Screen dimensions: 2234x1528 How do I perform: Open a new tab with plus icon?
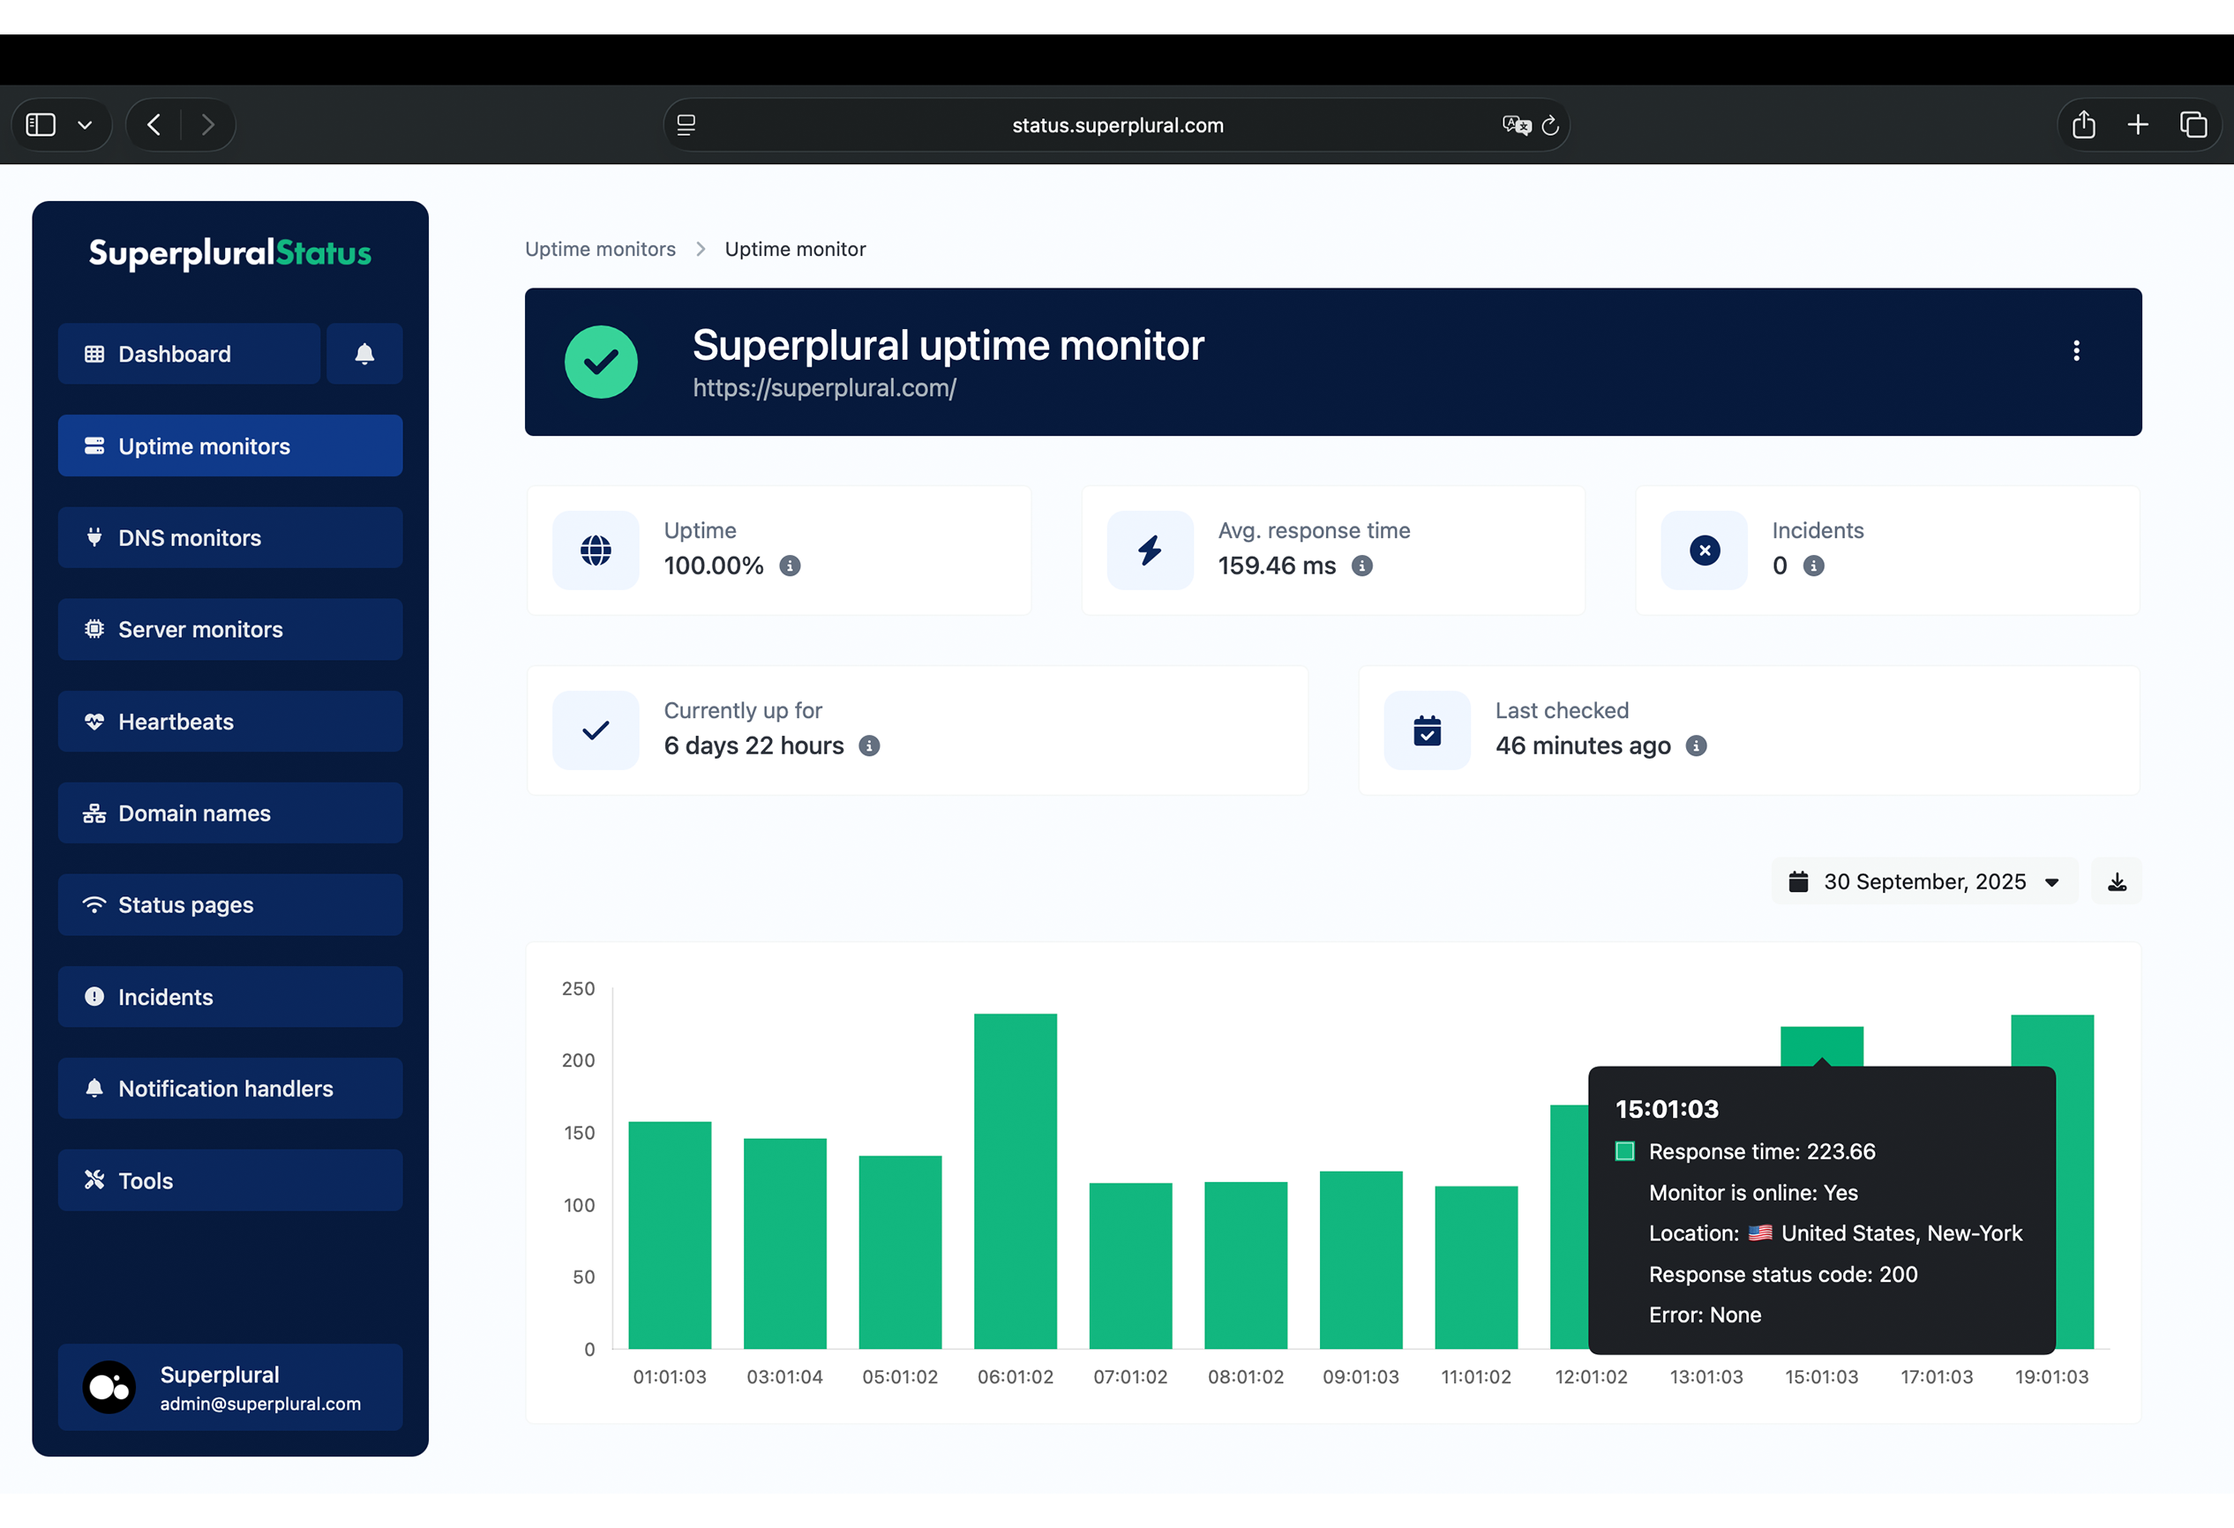click(2138, 125)
